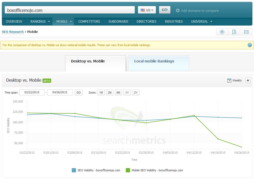Click the add-to-project plus icon

click(x=222, y=32)
